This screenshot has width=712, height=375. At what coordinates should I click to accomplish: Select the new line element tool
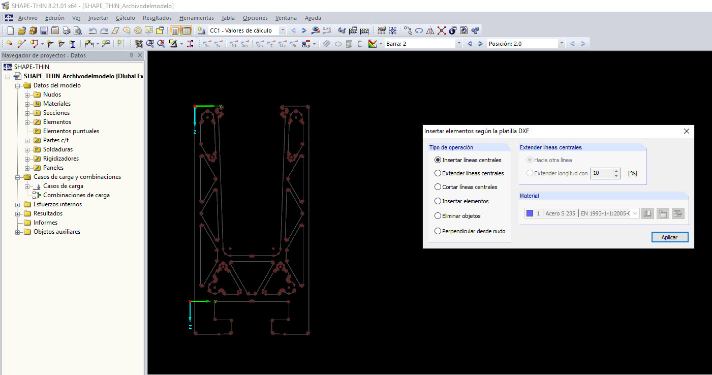point(21,44)
